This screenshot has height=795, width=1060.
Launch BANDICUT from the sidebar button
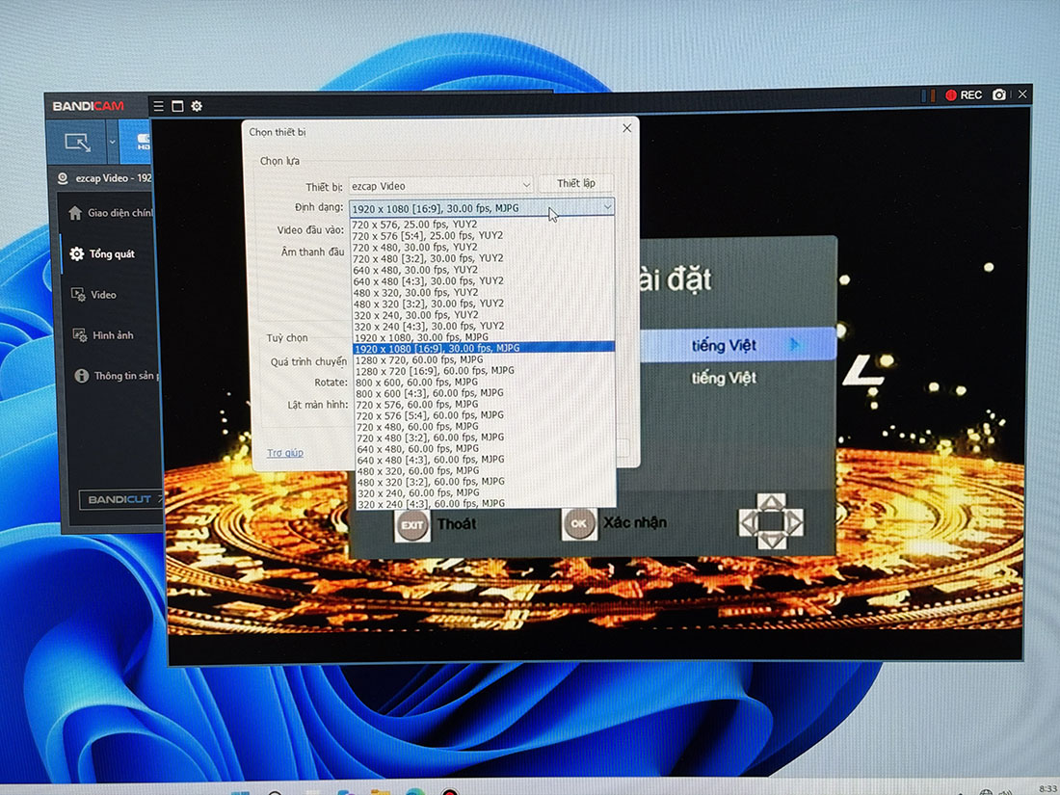tap(120, 499)
